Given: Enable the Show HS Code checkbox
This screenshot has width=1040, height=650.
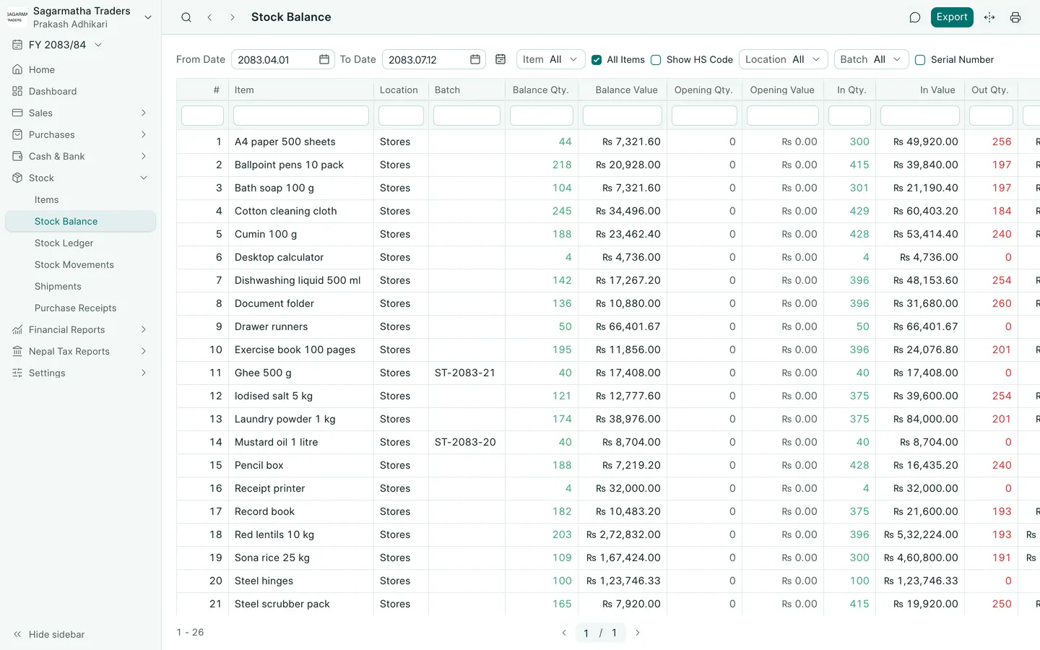Looking at the screenshot, I should point(656,60).
